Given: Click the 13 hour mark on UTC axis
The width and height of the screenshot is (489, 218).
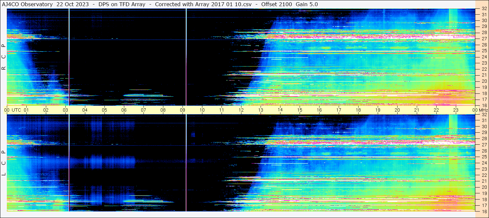Looking at the screenshot, I should [261, 110].
